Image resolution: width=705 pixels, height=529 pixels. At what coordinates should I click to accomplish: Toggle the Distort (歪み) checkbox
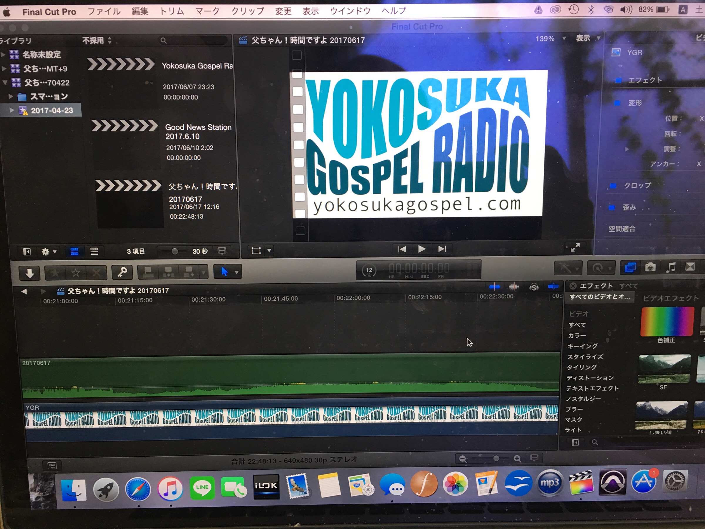coord(612,207)
